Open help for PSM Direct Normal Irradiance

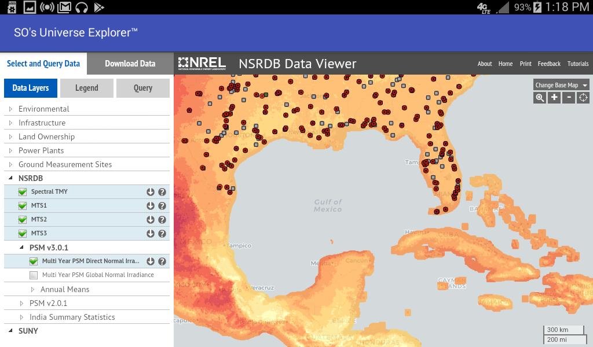[162, 261]
